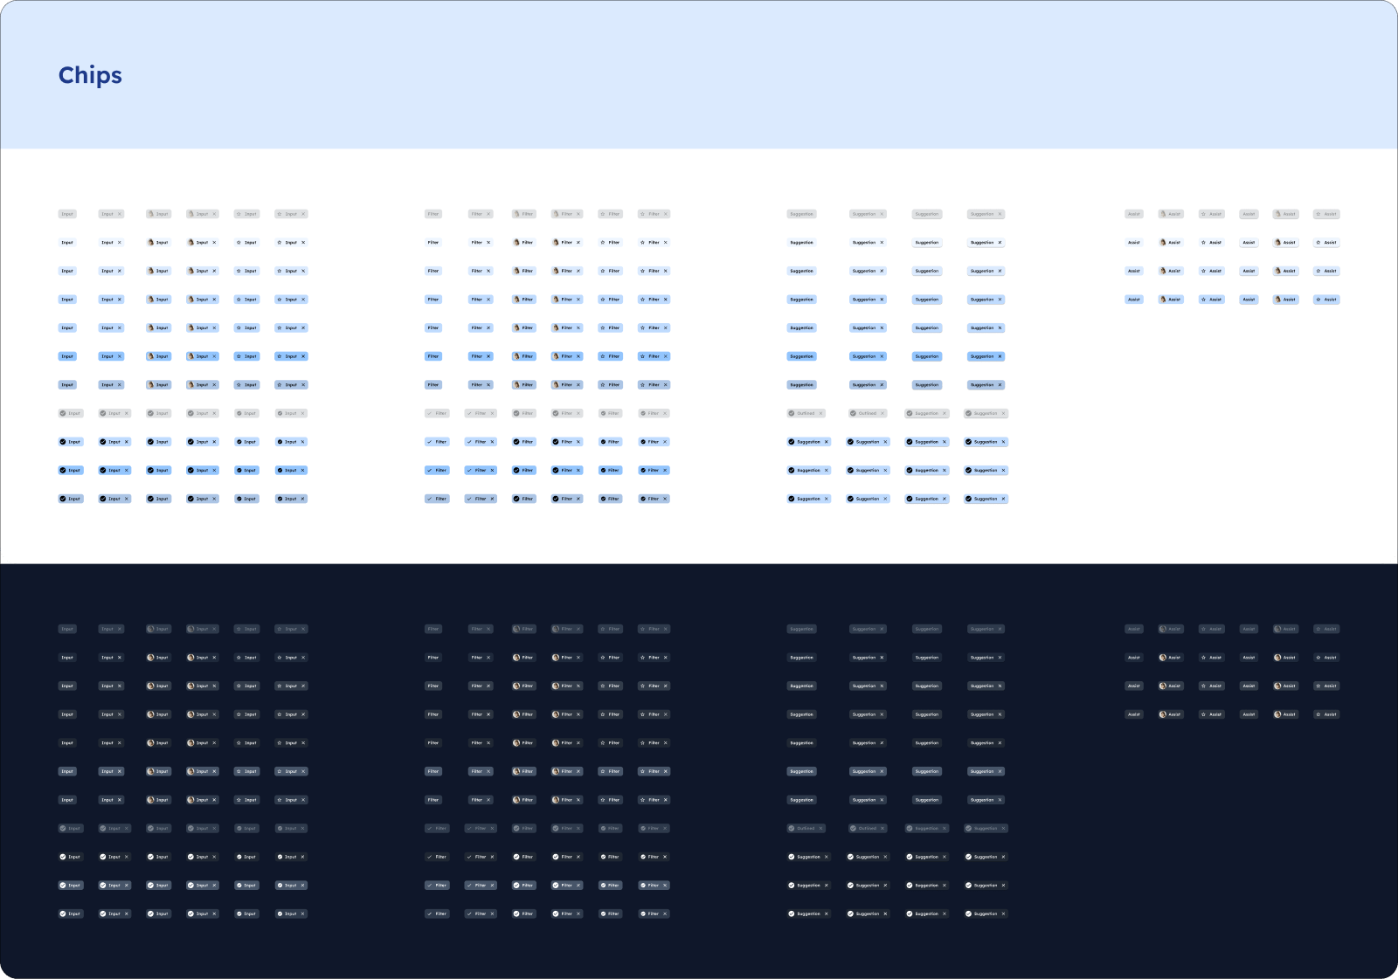Select the disabled plain Input chip in dark theme
The image size is (1398, 979).
pos(67,629)
